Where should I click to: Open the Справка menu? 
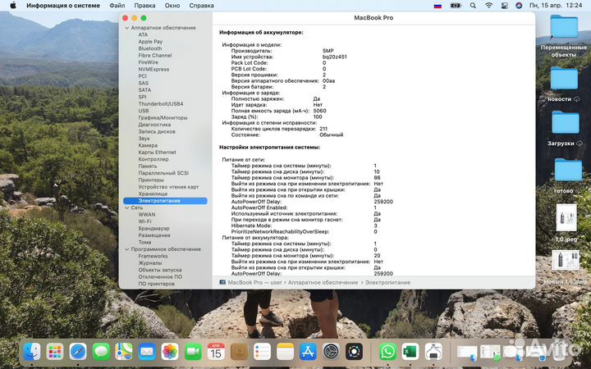click(201, 6)
